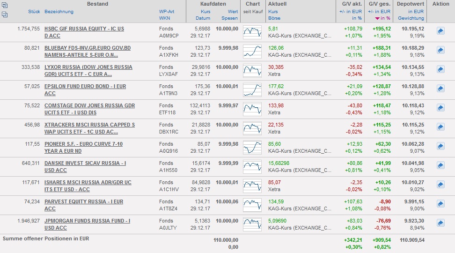Sort by WP-Art column header
Viewport: 455px width, 253px height.
(x=167, y=12)
